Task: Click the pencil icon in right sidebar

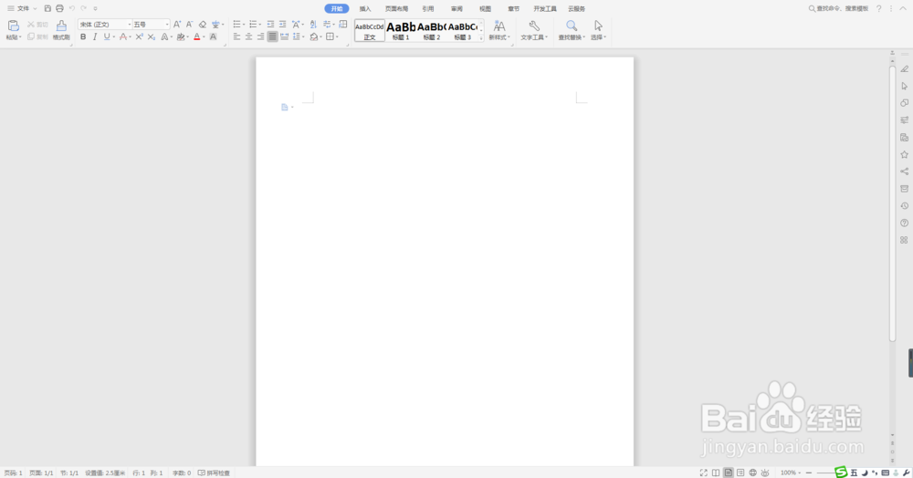Action: pyautogui.click(x=904, y=68)
